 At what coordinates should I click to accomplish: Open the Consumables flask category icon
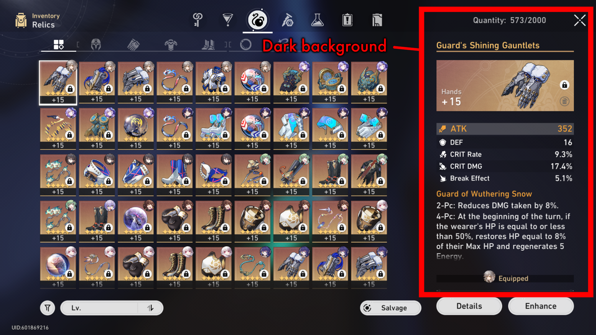click(317, 20)
